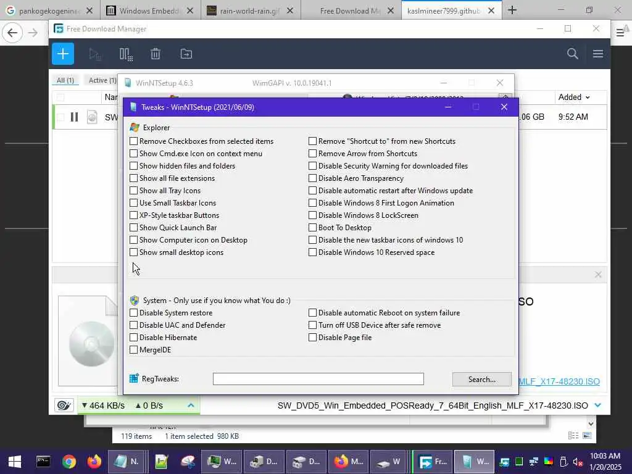
Task: Open the Windows Start menu
Action: pyautogui.click(x=15, y=462)
